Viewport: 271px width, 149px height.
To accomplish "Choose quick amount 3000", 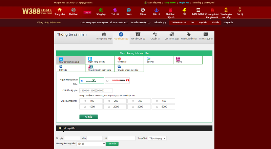I will [x=133, y=107].
